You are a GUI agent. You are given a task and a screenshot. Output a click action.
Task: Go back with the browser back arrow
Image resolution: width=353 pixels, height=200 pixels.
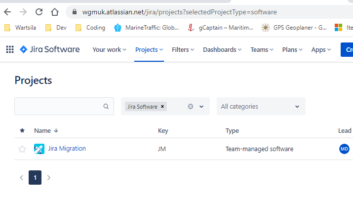point(7,12)
